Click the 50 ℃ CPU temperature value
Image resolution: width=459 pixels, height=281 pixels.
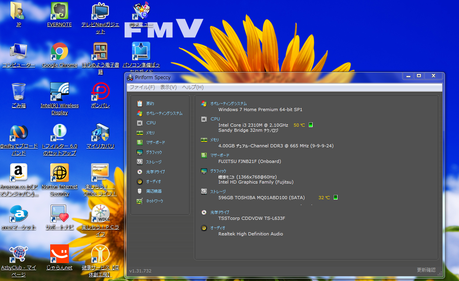point(299,125)
